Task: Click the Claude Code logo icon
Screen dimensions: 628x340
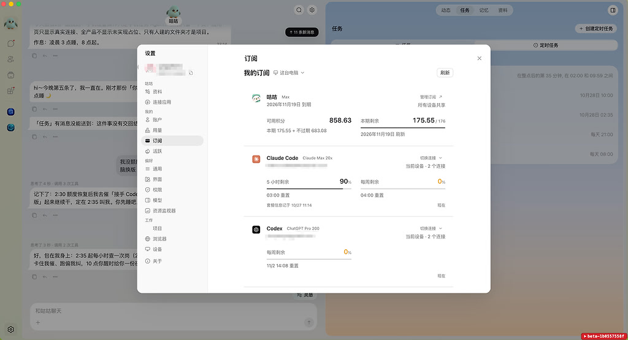Action: 256,159
